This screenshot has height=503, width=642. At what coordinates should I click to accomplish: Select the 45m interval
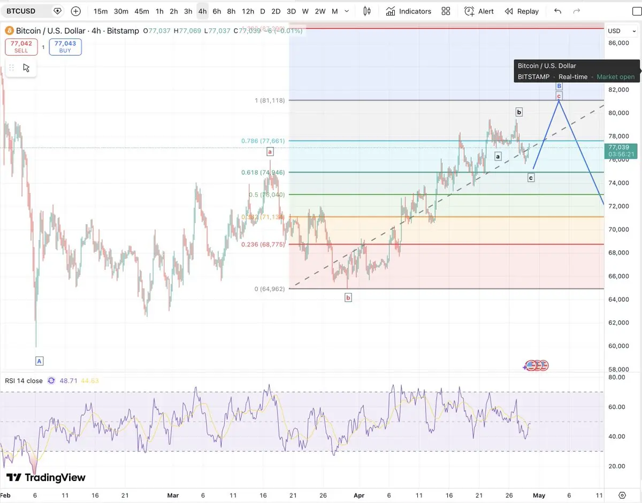click(142, 11)
